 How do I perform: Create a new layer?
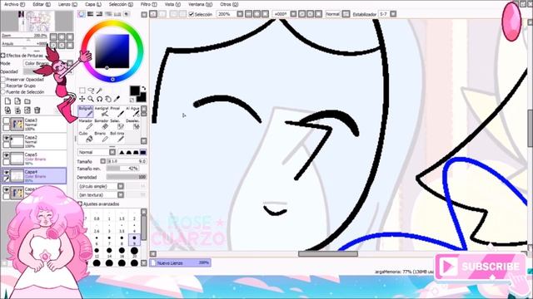pyautogui.click(x=7, y=101)
